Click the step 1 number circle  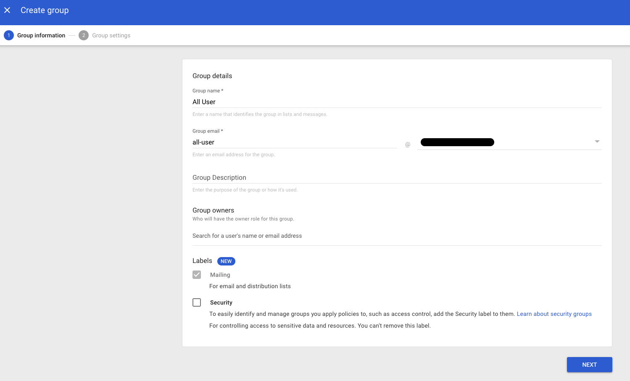click(x=8, y=35)
